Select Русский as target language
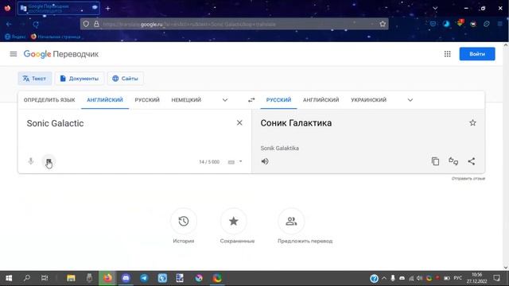509x286 pixels. click(278, 100)
